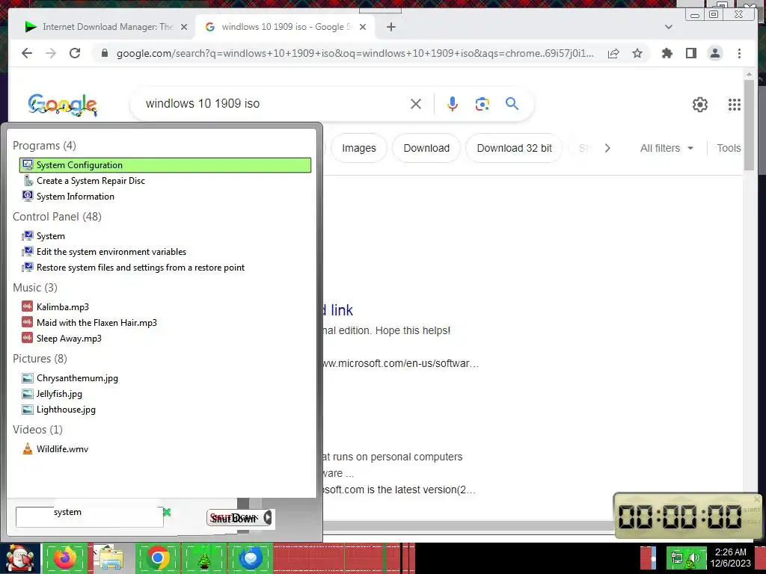The width and height of the screenshot is (766, 574).
Task: Close the windlows 10 1909 iso tab
Action: tap(363, 27)
